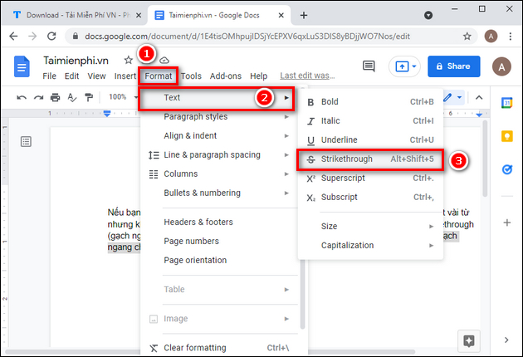Image resolution: width=523 pixels, height=357 pixels.
Task: Open the comment history icon
Action: point(369,66)
